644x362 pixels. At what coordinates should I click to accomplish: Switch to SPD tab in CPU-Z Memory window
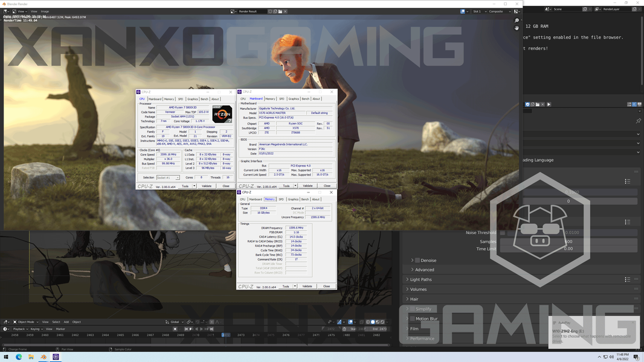(x=281, y=199)
